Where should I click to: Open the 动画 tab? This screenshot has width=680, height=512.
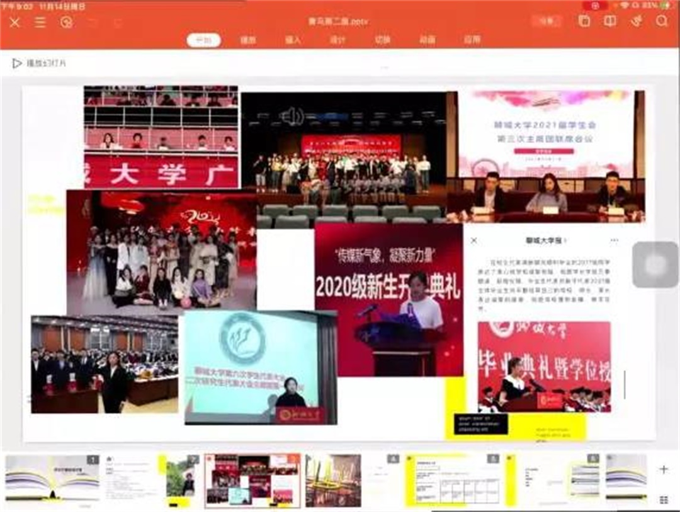point(427,40)
